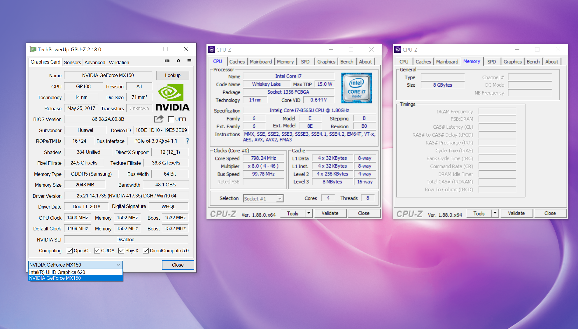Click the BIOS export share icon
Image resolution: width=578 pixels, height=329 pixels.
pos(159,119)
